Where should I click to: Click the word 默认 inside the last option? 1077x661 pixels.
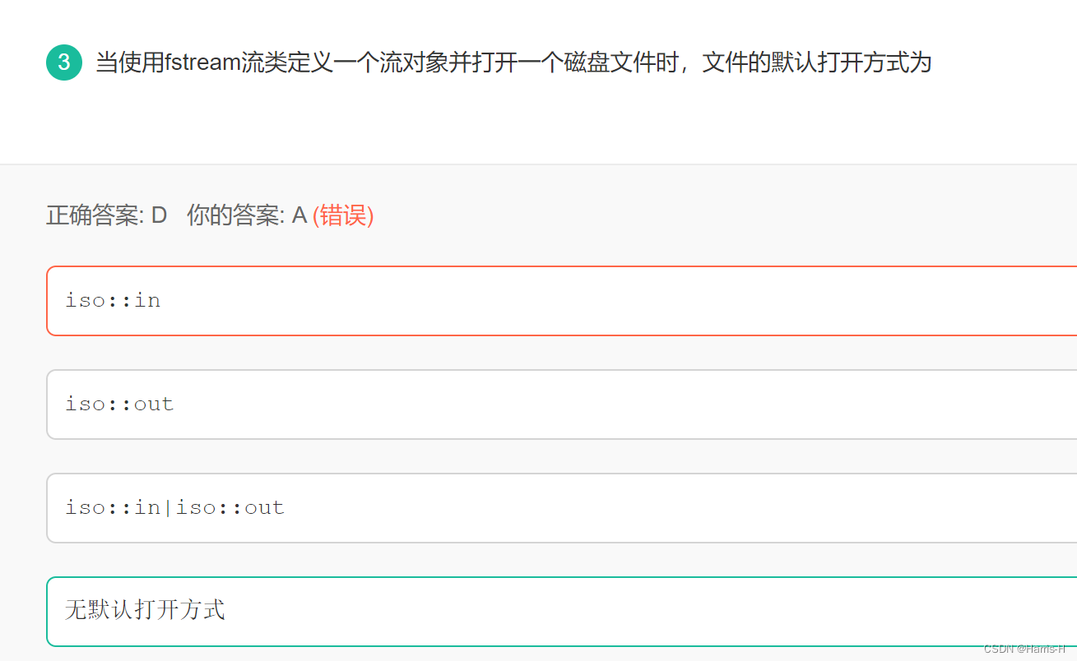coord(111,610)
